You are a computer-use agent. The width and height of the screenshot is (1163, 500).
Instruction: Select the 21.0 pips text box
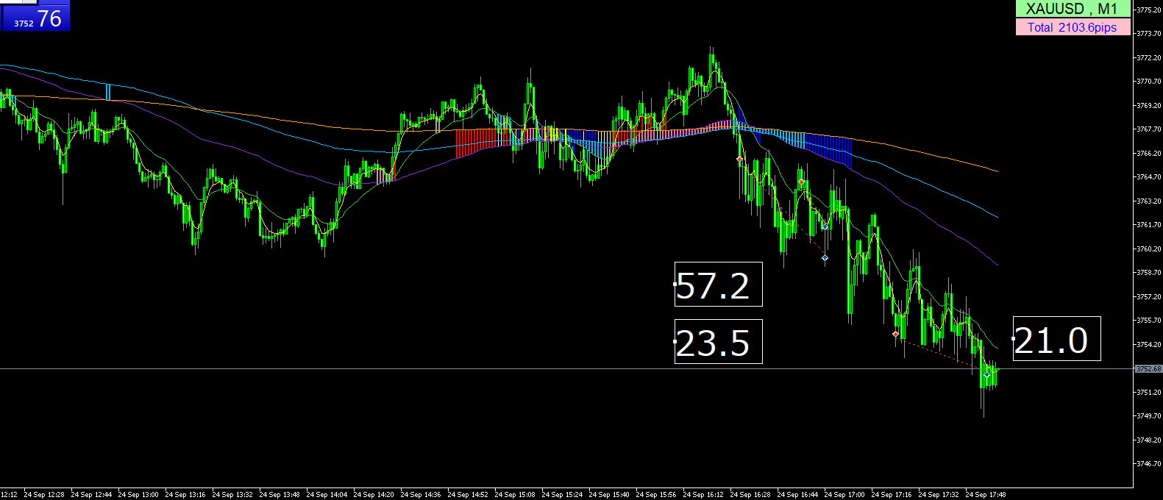1057,339
